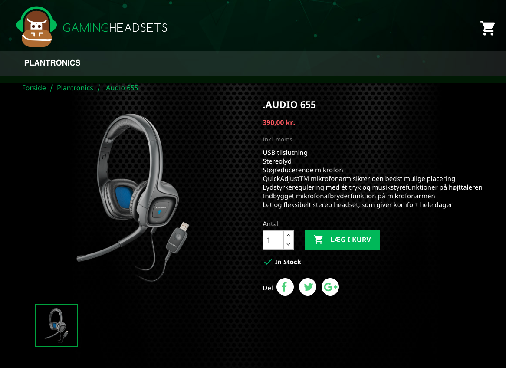Enlarge the main headset product photo
Viewport: 506px width, 368px height.
click(133, 197)
